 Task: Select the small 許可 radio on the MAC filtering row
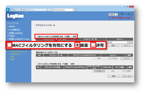[x=72, y=36]
